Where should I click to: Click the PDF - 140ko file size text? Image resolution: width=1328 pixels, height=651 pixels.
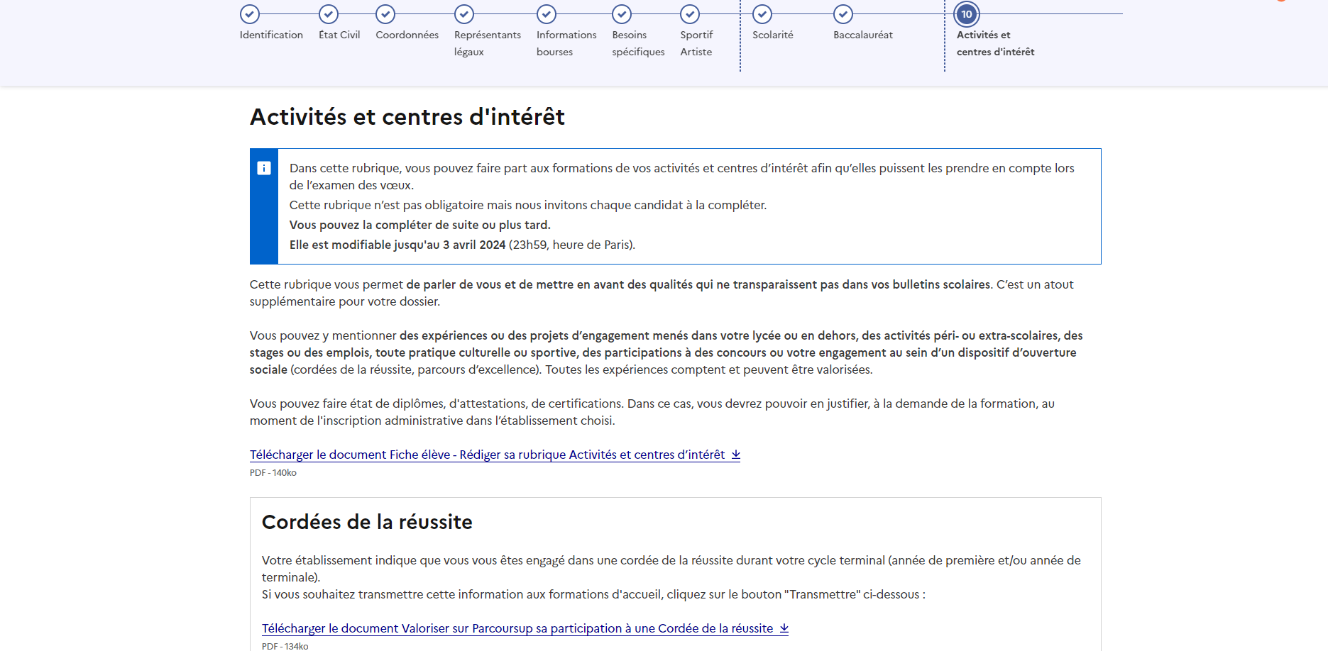tap(273, 473)
